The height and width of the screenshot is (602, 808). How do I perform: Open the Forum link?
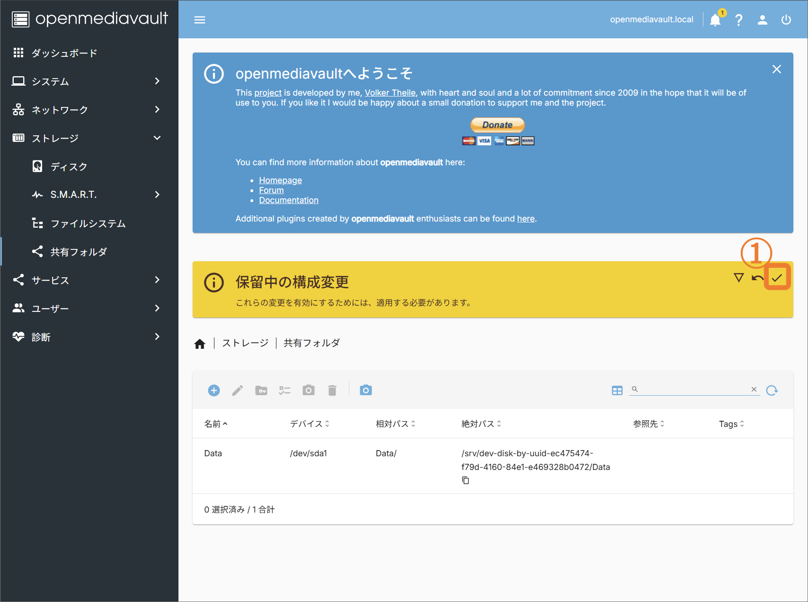(x=271, y=190)
